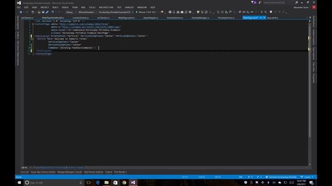The height and width of the screenshot is (186, 332).
Task: Open the Task Runner Explorer tab
Action: tap(93, 172)
